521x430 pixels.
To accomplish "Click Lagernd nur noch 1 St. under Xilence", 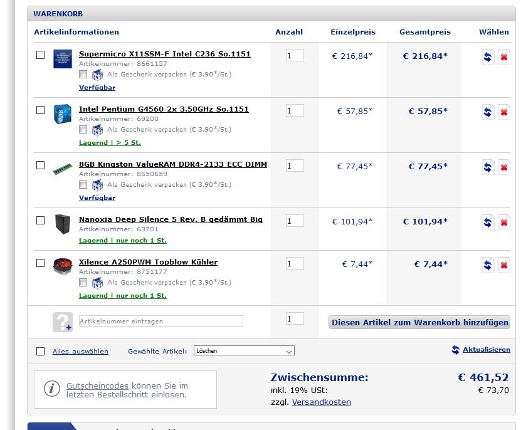I will pos(123,295).
